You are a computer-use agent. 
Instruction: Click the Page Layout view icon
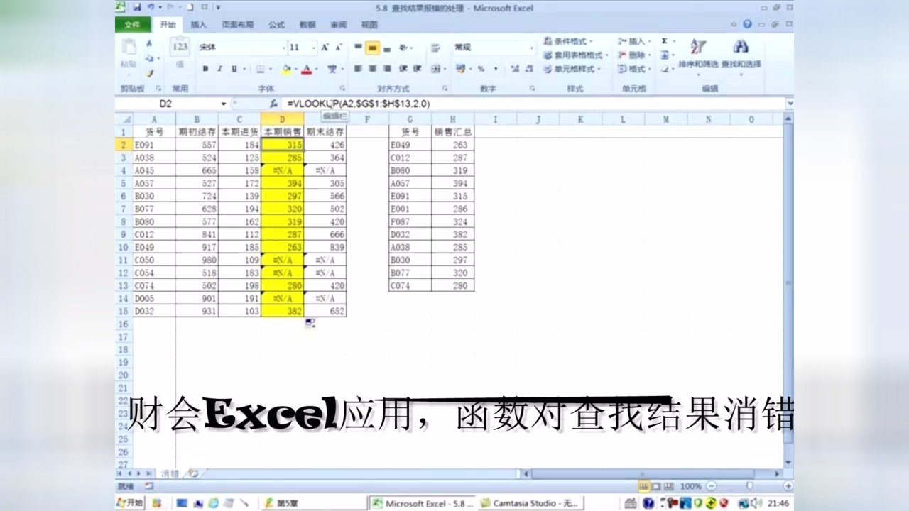(656, 486)
